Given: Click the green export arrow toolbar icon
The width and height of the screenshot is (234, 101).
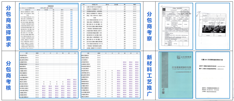Looking at the screenshot, I should tap(50, 8).
